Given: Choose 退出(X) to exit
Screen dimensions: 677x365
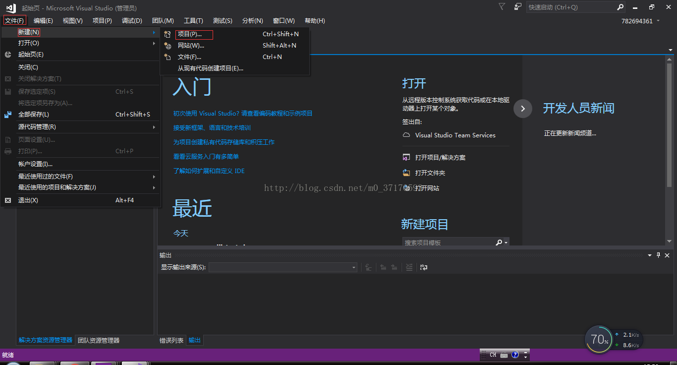Looking at the screenshot, I should point(81,200).
